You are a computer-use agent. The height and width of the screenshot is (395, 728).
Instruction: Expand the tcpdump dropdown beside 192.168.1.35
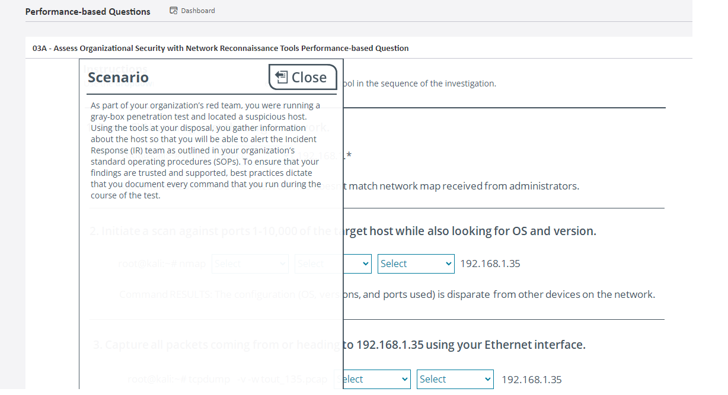point(455,380)
